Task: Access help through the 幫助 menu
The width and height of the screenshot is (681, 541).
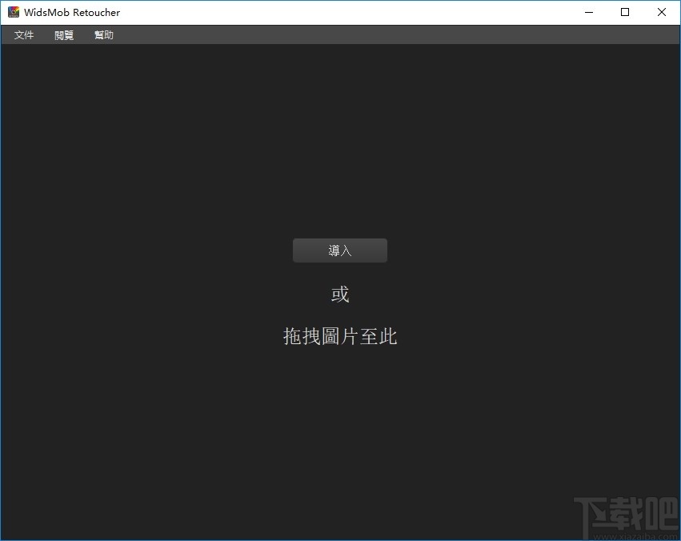Action: click(103, 34)
